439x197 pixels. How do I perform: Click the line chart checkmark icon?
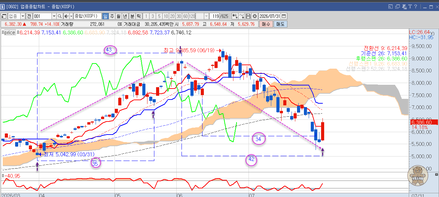pos(242,16)
